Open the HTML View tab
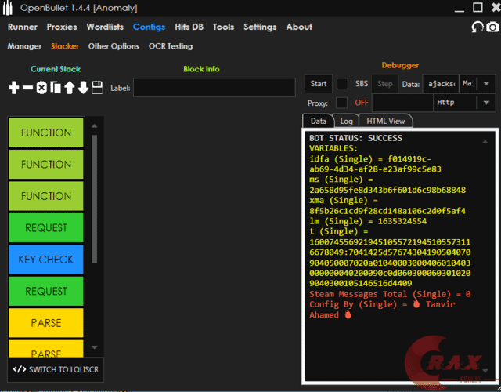The height and width of the screenshot is (392, 501). pyautogui.click(x=386, y=122)
